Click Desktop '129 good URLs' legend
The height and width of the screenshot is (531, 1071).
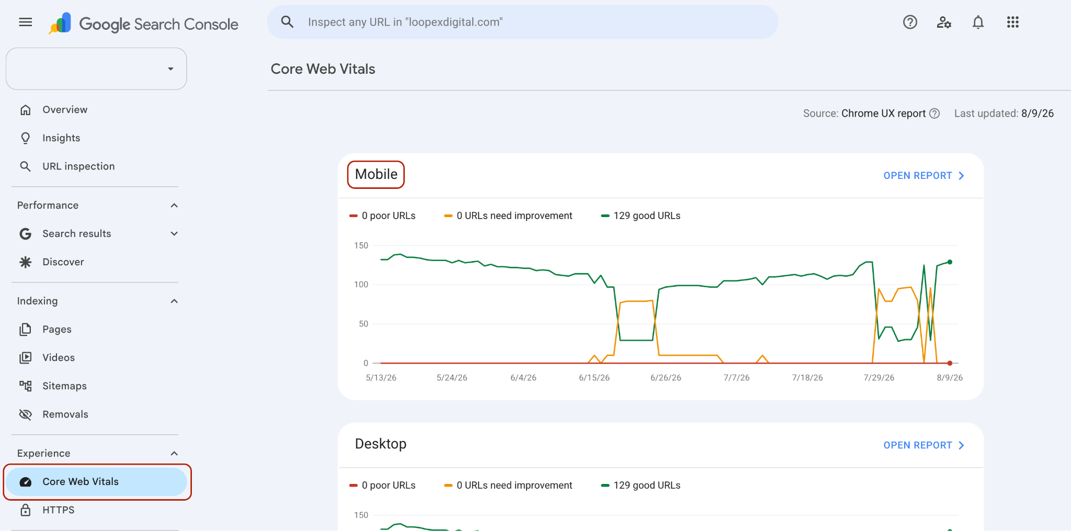(641, 485)
